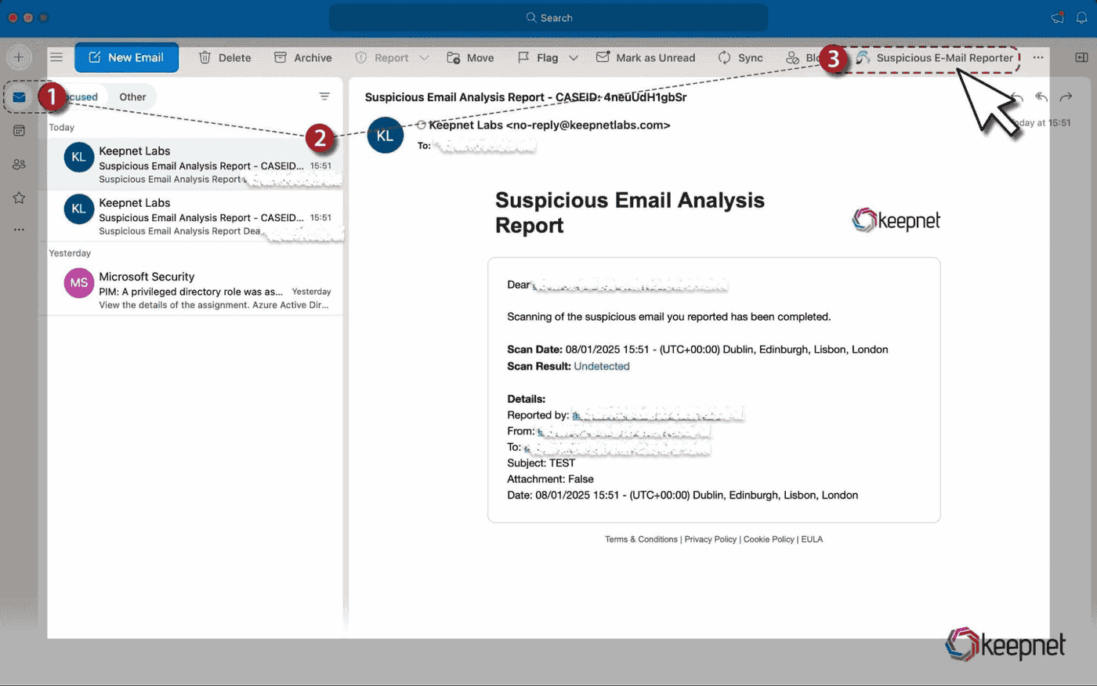This screenshot has height=686, width=1097.
Task: Open the People view in the sidebar
Action: (x=19, y=164)
